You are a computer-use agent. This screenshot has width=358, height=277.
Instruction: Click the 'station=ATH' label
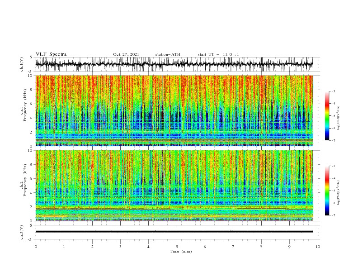(x=168, y=54)
